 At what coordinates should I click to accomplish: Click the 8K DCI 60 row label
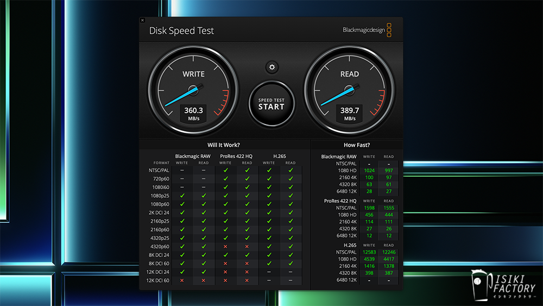159,264
